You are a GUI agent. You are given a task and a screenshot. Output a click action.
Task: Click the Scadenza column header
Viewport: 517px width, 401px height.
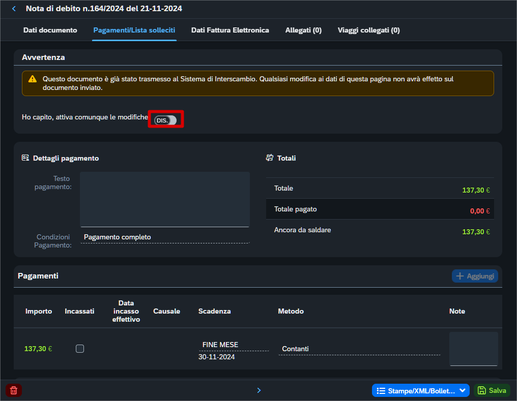click(x=215, y=311)
